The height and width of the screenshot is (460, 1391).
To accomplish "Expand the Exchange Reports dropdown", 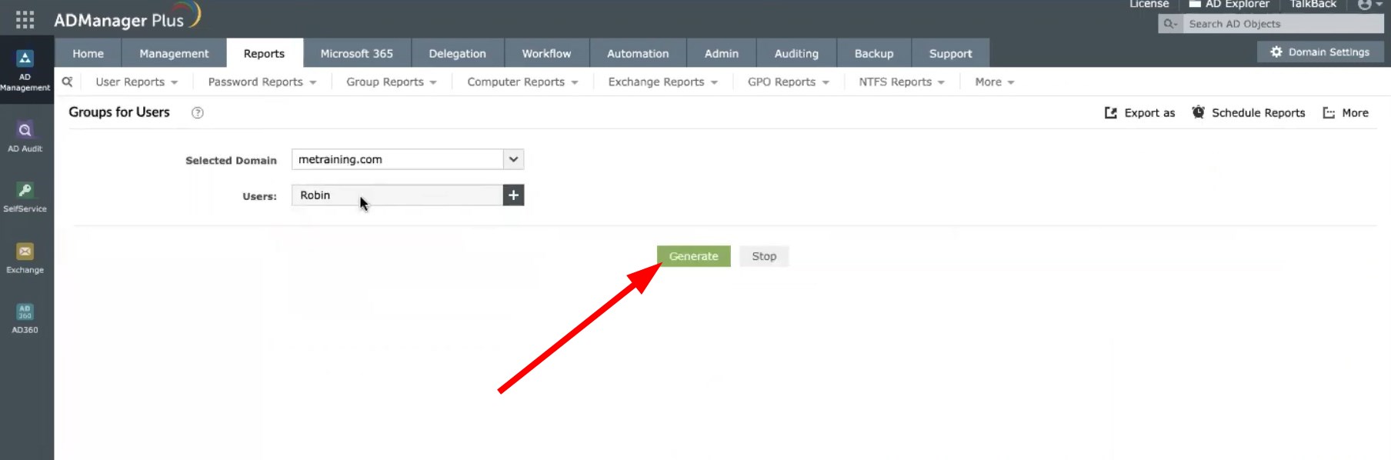I will pos(662,82).
